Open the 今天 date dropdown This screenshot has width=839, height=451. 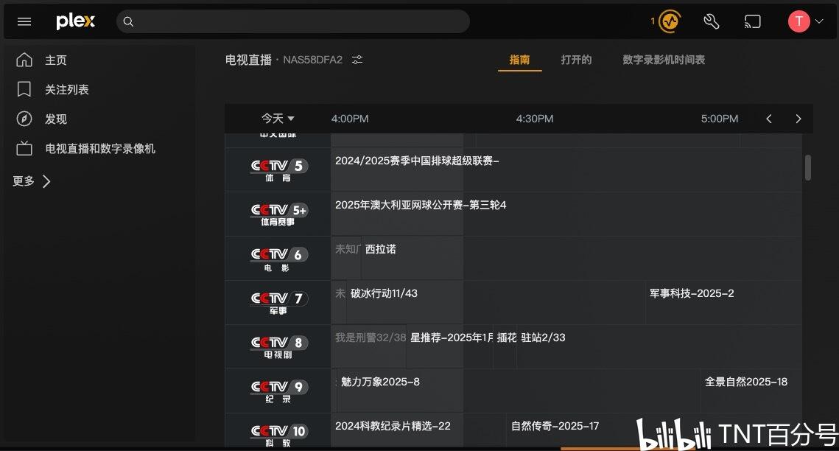click(x=278, y=118)
